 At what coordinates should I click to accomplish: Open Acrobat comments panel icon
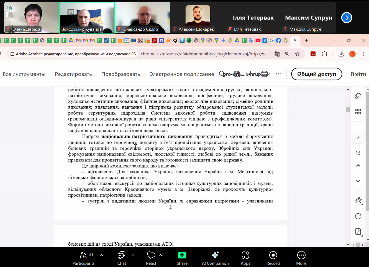pos(358,96)
